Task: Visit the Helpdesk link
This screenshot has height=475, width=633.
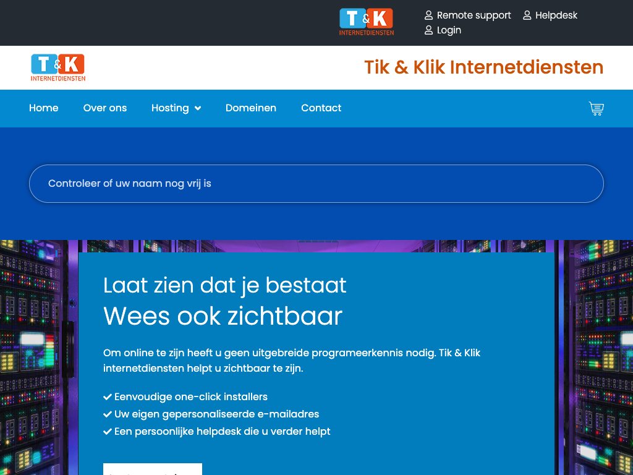Action: click(x=556, y=15)
